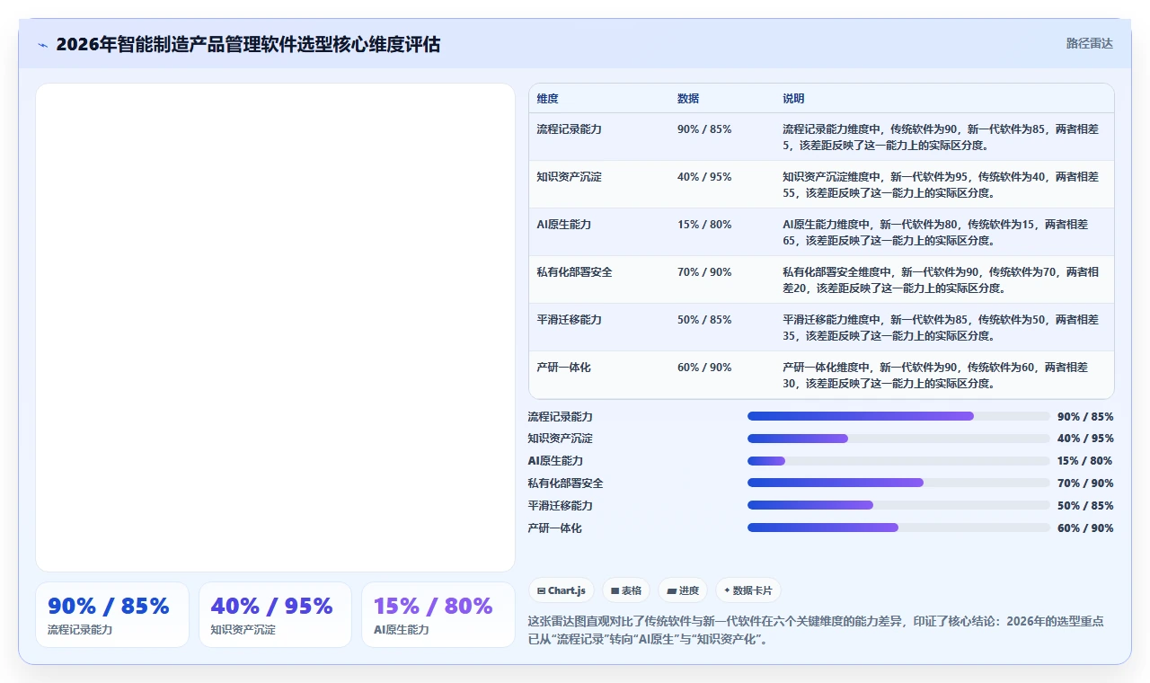
Task: Click the 流程记录能力 progress bar
Action: (898, 416)
